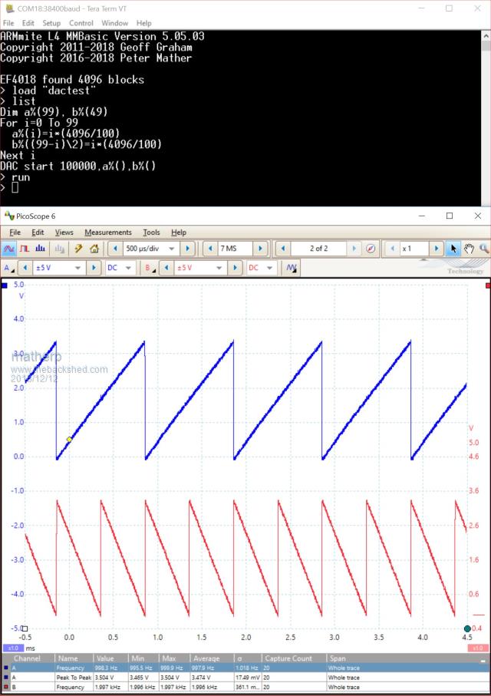Open the Setup menu in Tera Term
The width and height of the screenshot is (491, 696).
(51, 23)
